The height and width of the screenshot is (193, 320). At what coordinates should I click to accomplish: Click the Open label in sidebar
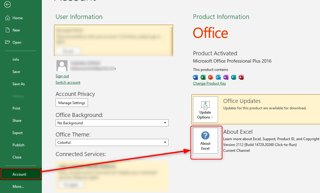click(17, 42)
